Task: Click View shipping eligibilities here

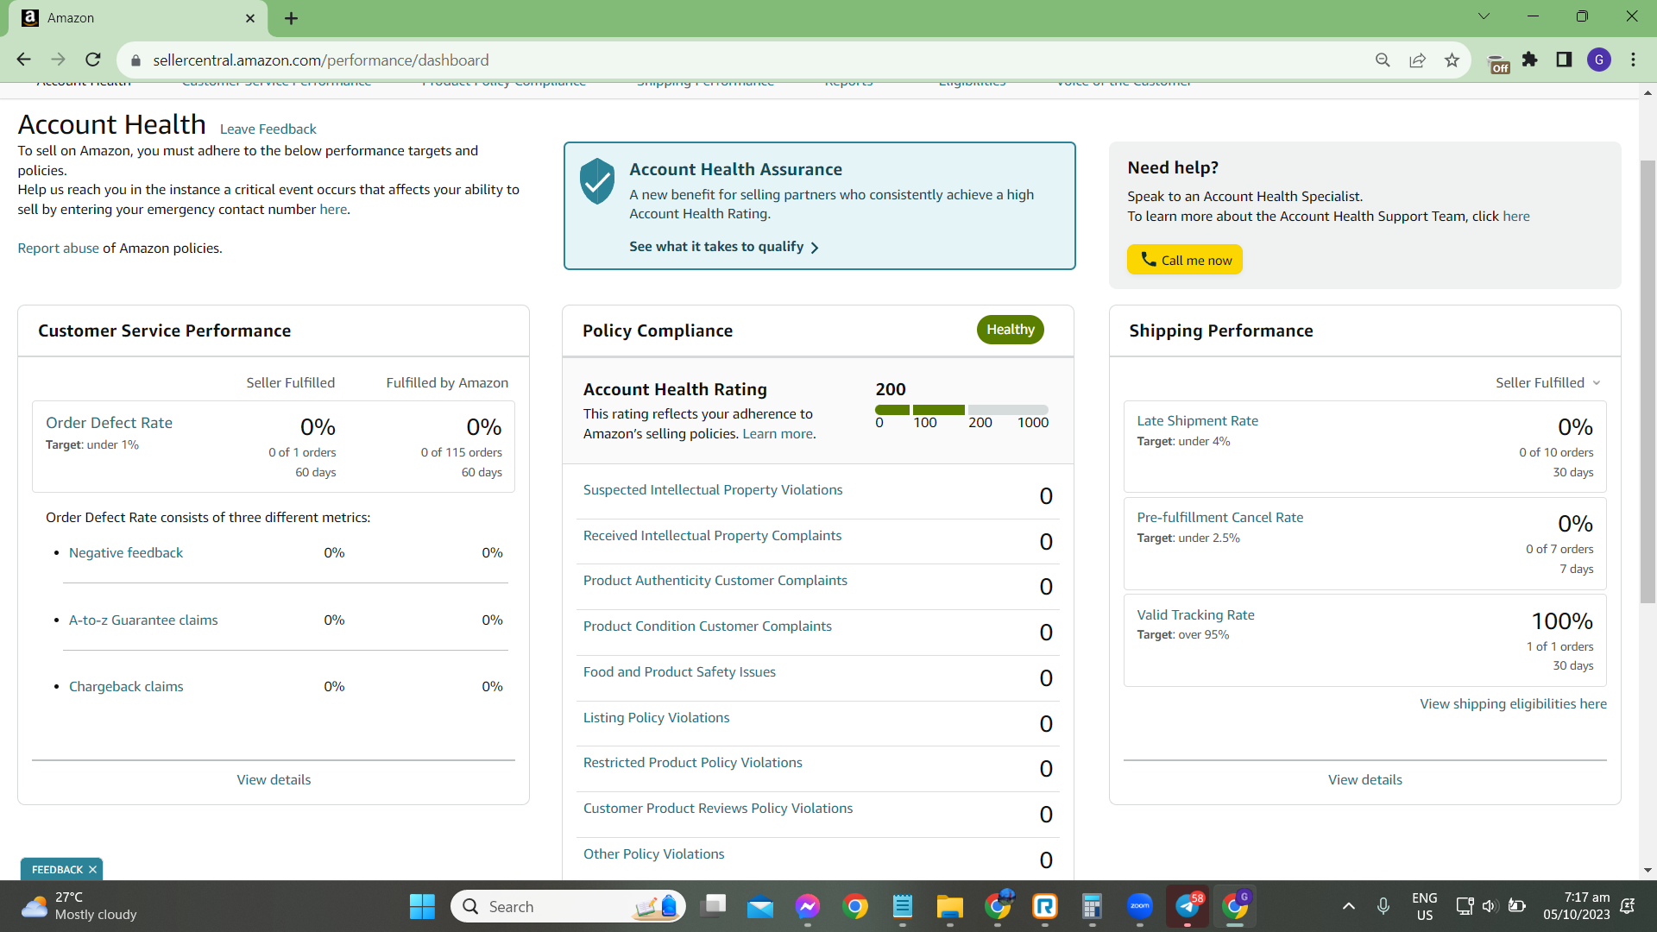Action: (x=1514, y=703)
